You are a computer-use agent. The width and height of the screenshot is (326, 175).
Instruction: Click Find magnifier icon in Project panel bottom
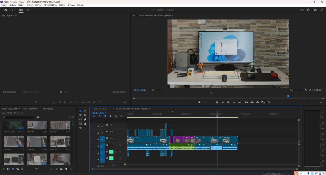tap(56, 169)
